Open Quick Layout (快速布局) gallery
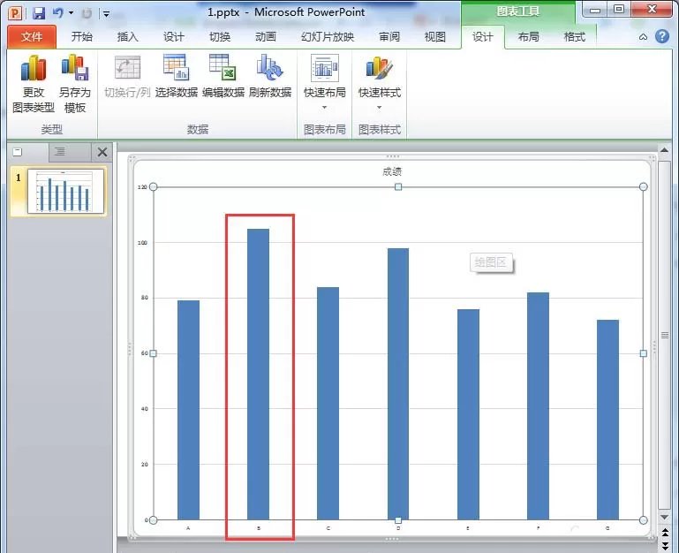The height and width of the screenshot is (553, 679). tap(324, 82)
